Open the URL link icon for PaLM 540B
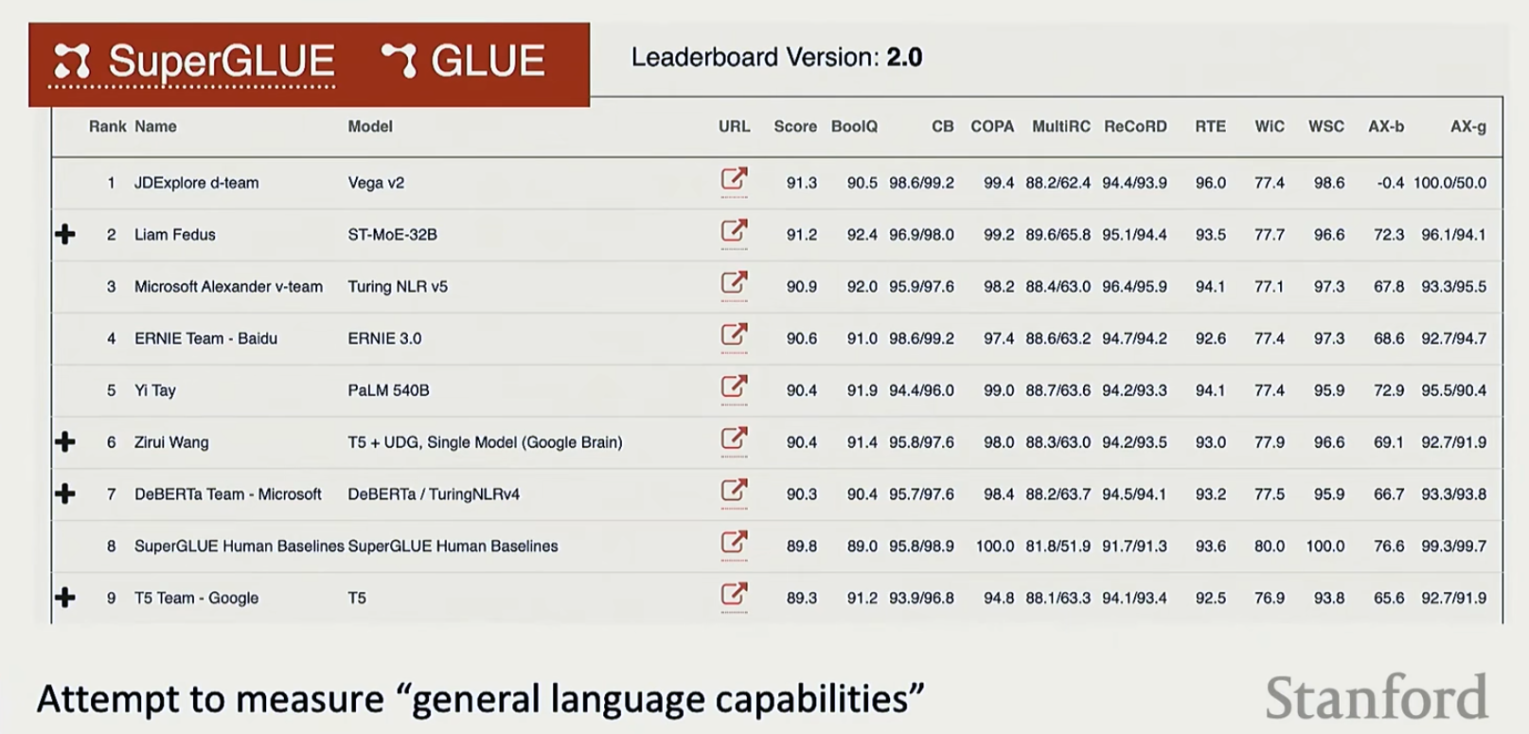Viewport: 1529px width, 734px height. pyautogui.click(x=734, y=387)
